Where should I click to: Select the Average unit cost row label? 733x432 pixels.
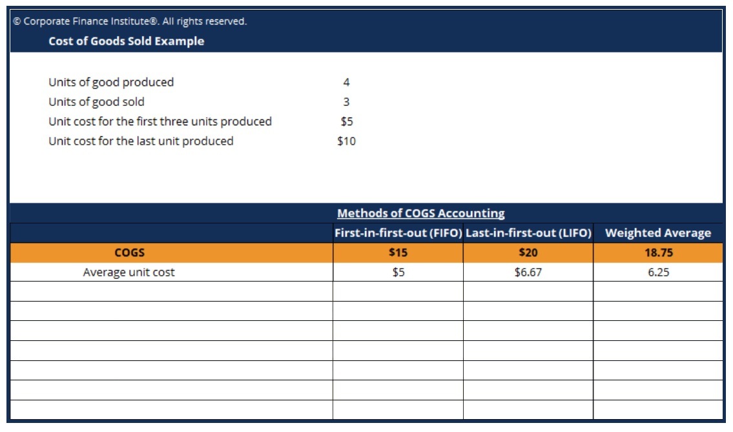click(x=129, y=272)
